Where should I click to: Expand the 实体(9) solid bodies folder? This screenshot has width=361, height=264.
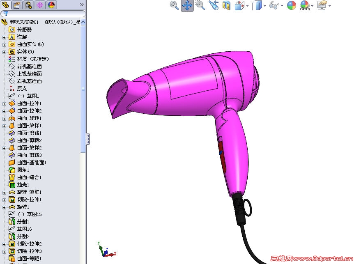4,52
